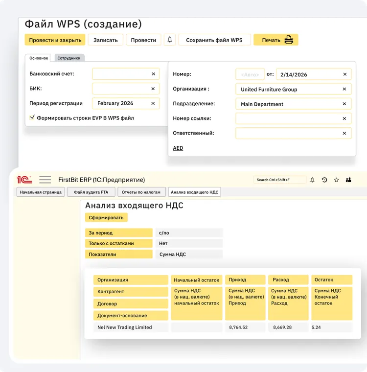Viewport: 367px width, 372px height.
Task: Clear the 'Номер ссылки' field
Action: point(344,118)
